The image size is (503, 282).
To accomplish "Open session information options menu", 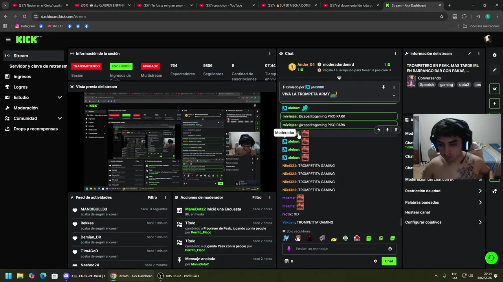I will click(270, 54).
